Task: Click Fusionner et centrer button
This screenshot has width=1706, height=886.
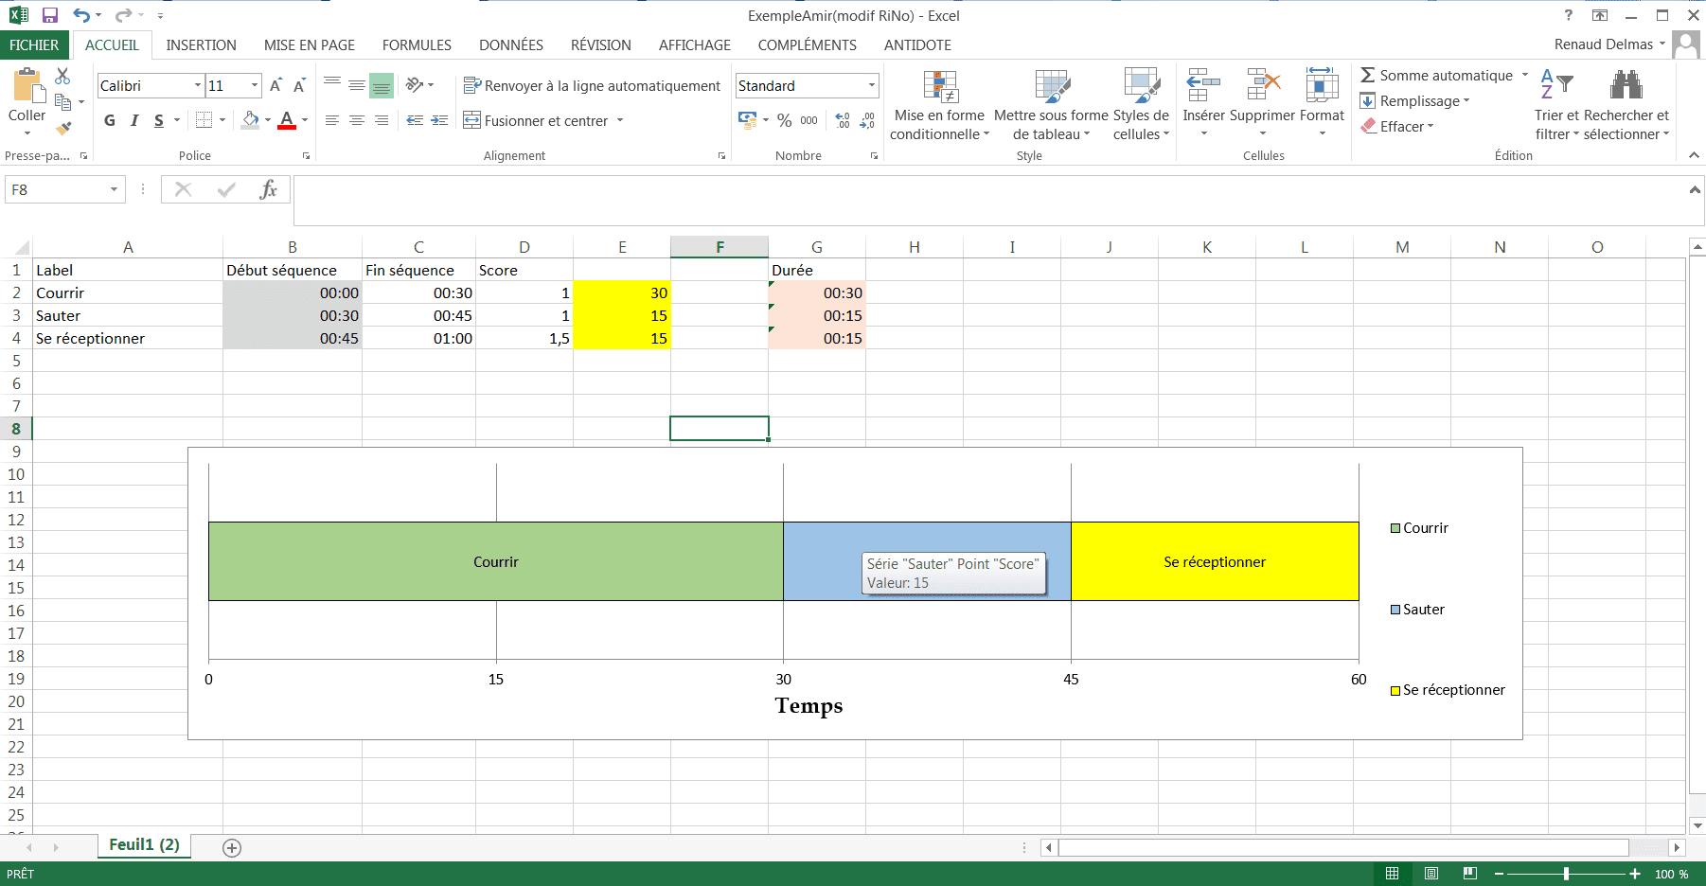Action: point(536,120)
